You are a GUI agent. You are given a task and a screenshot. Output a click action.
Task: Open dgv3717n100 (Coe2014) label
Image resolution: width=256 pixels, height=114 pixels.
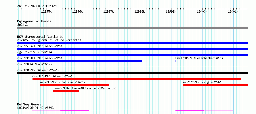(35, 52)
